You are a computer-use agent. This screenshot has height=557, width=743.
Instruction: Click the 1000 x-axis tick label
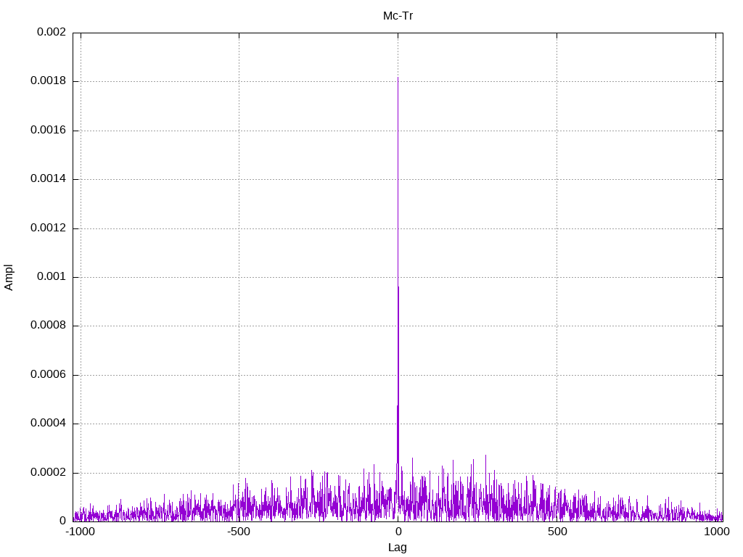[x=716, y=532]
